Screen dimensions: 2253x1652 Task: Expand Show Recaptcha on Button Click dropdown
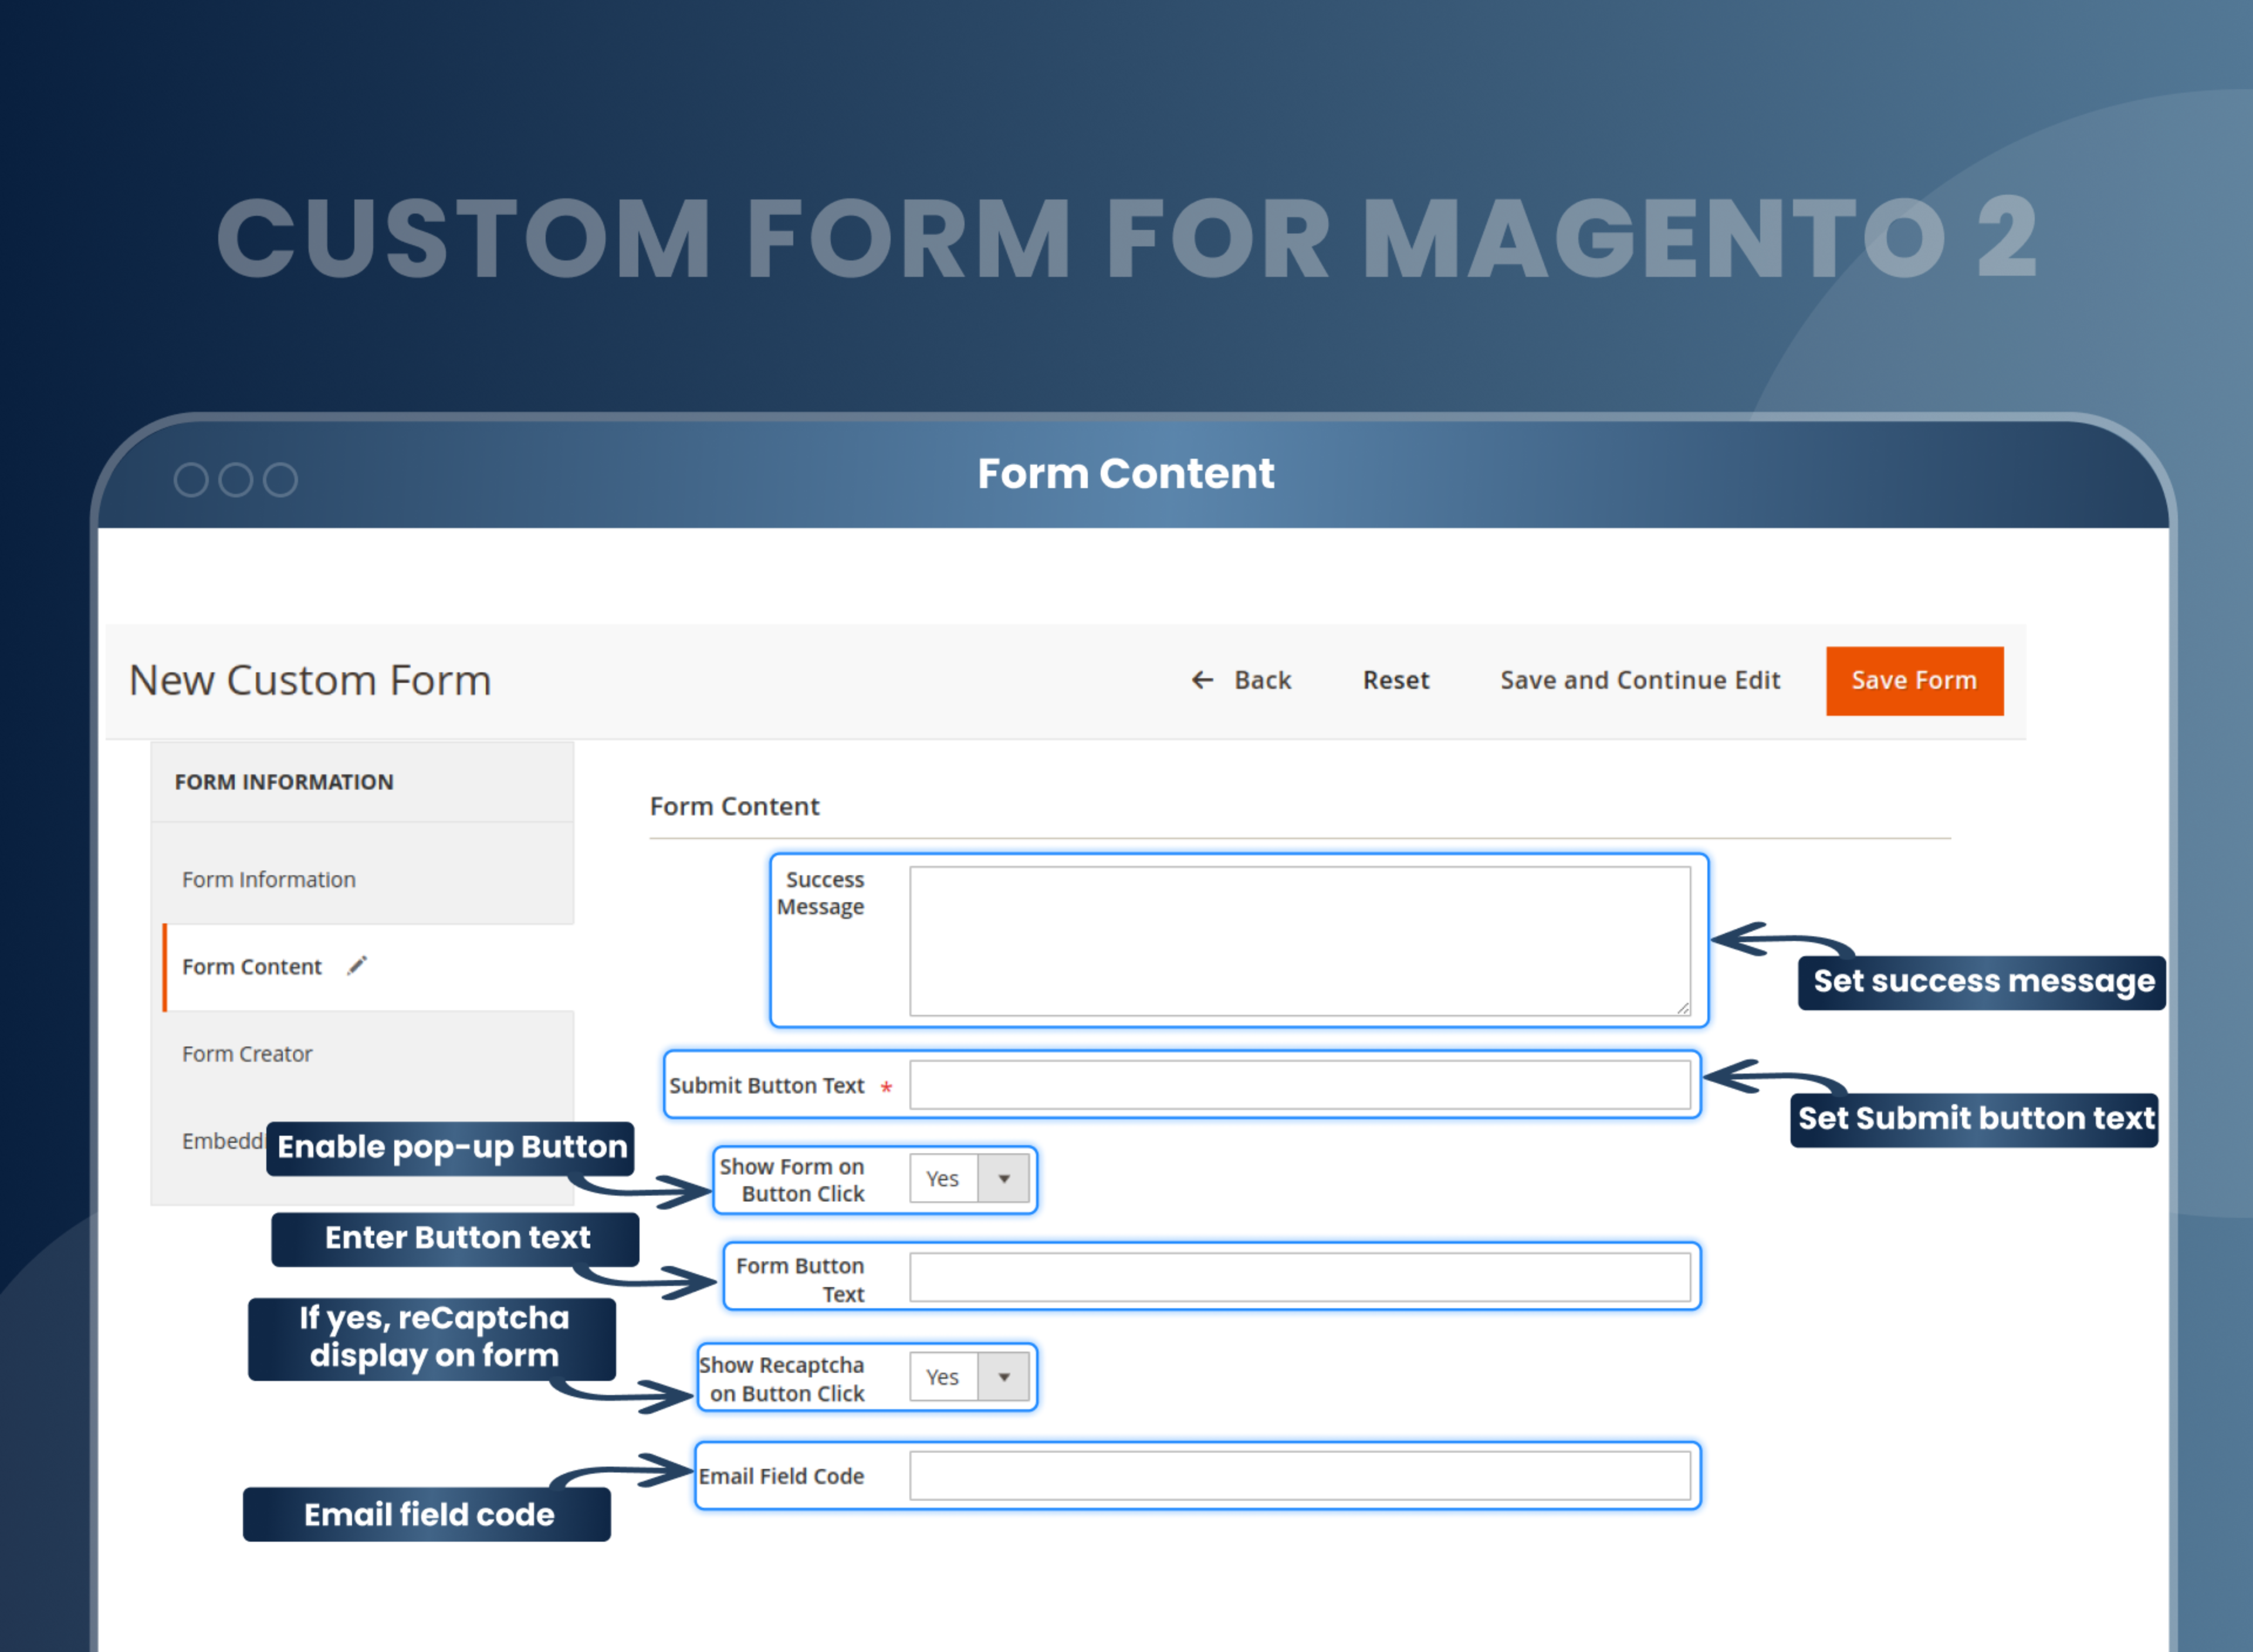(969, 1376)
